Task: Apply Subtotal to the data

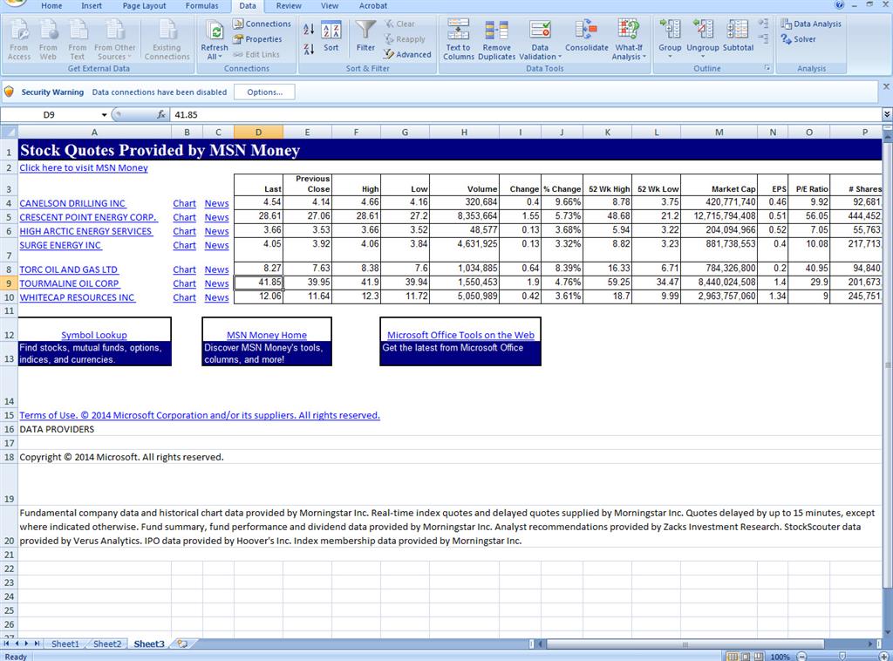Action: (738, 36)
